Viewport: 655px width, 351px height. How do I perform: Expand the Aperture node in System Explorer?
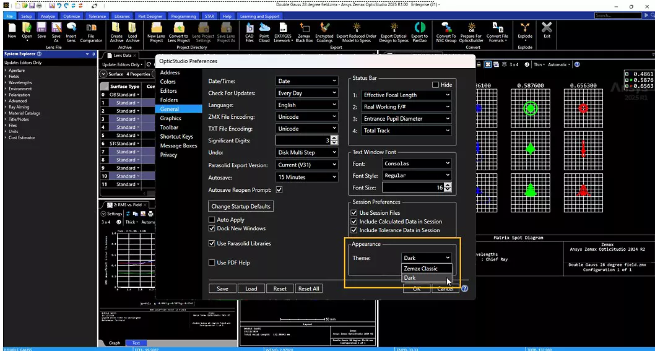tap(6, 71)
